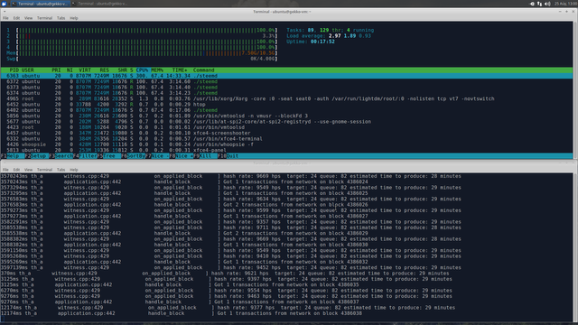Click the network connection tray icon
Image resolution: width=578 pixels, height=325 pixels.
pyautogui.click(x=540, y=4)
